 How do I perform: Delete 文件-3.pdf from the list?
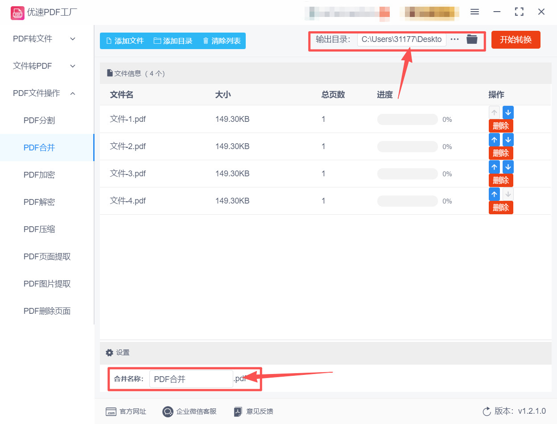point(501,180)
